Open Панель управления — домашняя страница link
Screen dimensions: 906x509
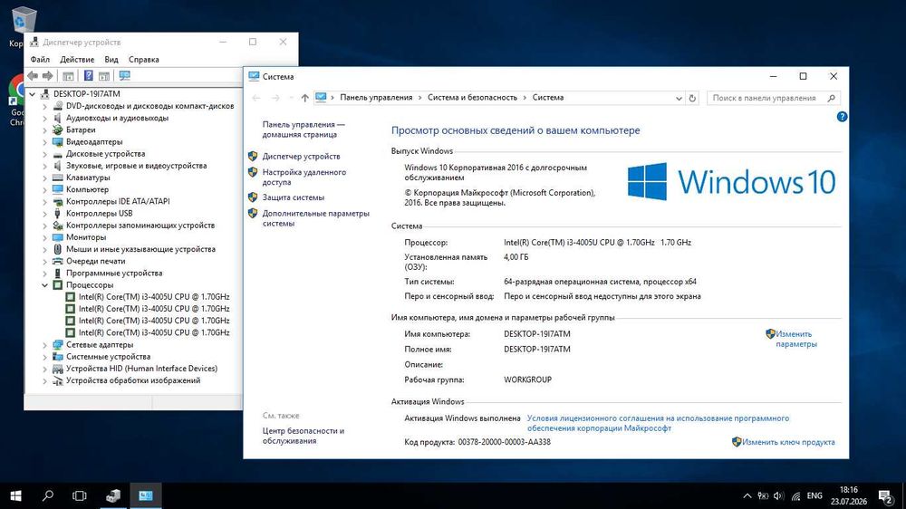click(x=304, y=130)
